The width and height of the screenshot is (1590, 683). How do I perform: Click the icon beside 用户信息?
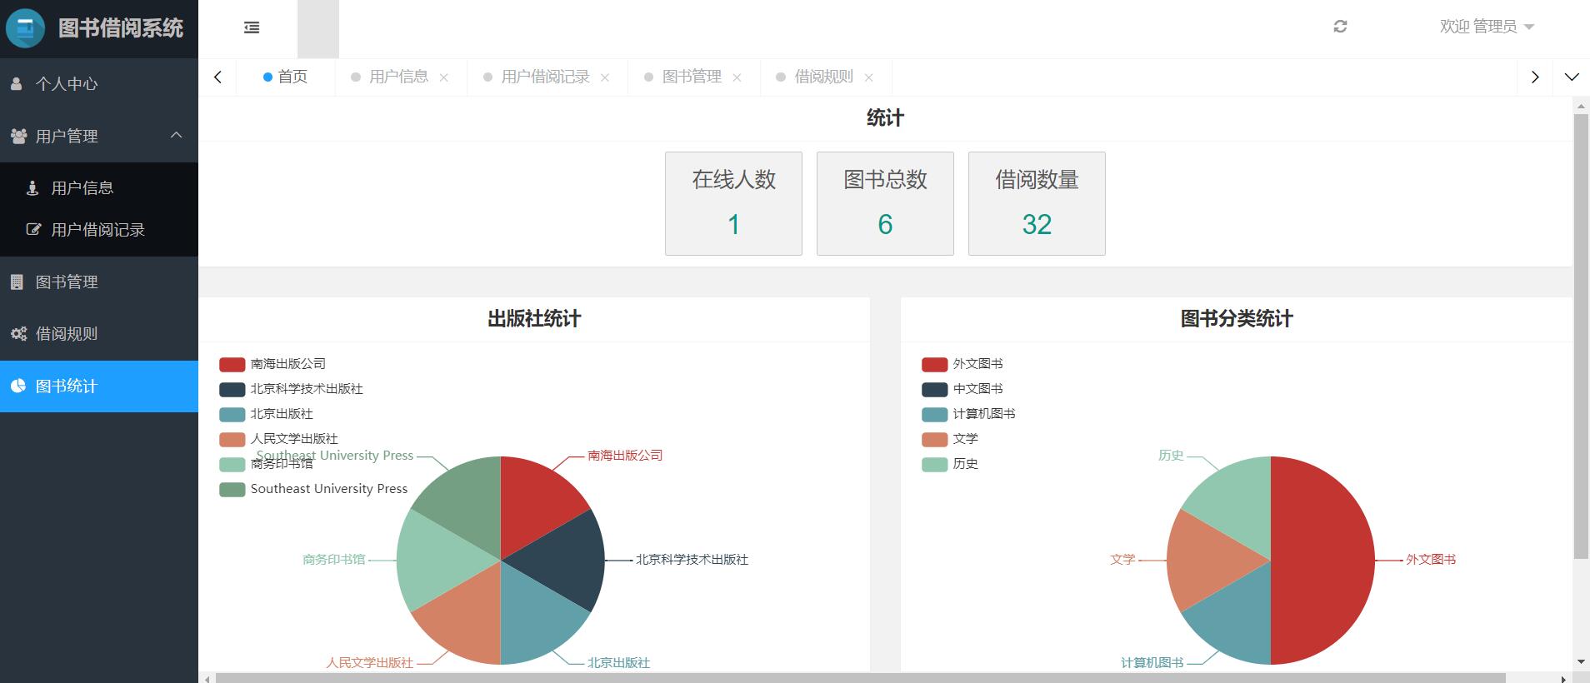click(x=32, y=187)
